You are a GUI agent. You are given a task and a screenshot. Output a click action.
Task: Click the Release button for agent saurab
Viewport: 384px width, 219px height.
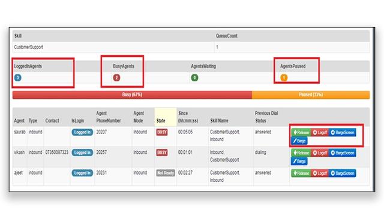pos(301,132)
